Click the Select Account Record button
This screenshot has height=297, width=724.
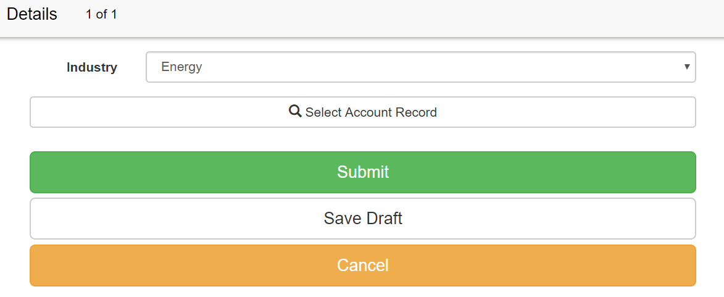362,112
